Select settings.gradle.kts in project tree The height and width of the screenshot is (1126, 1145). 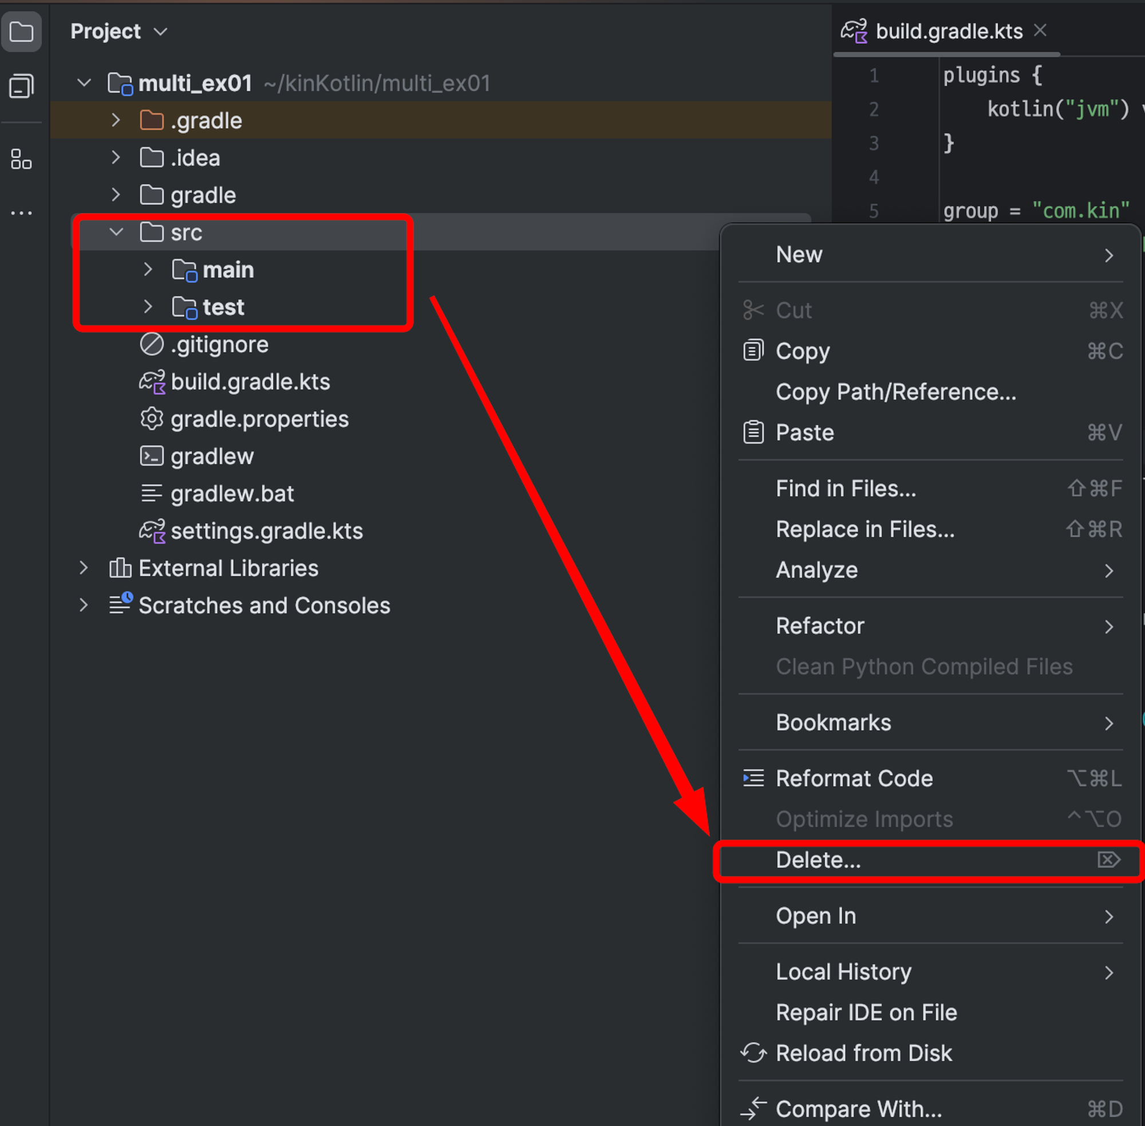tap(267, 531)
